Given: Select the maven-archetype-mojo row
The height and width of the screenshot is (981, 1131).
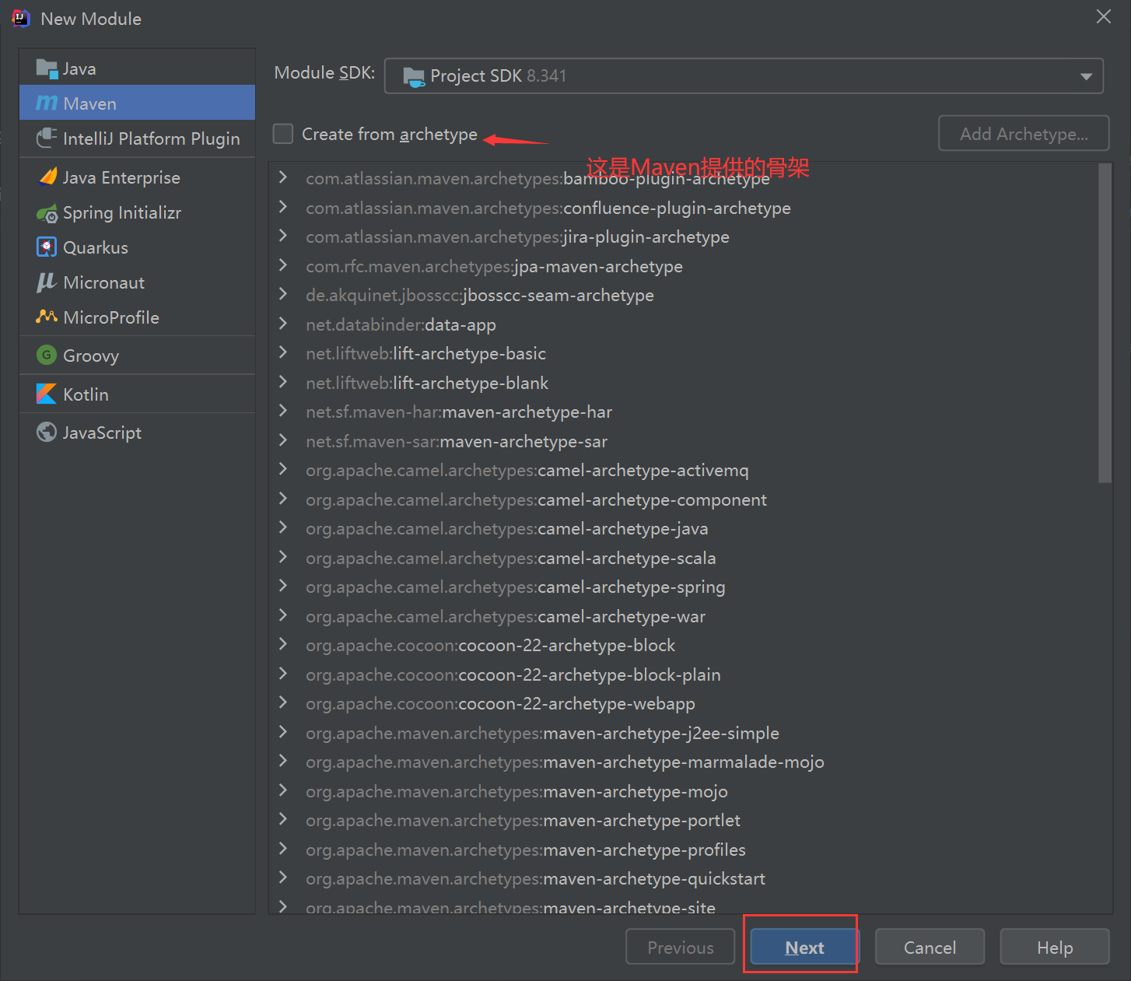Looking at the screenshot, I should (683, 791).
